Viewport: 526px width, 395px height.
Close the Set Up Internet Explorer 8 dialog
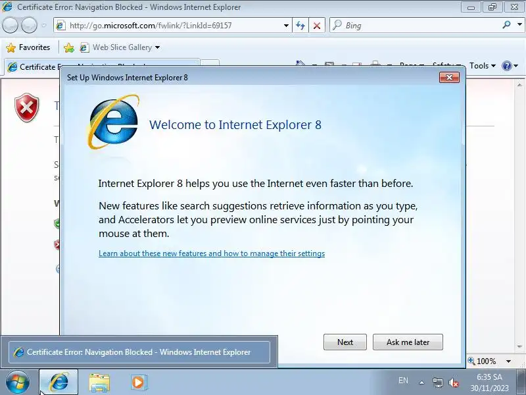click(449, 78)
